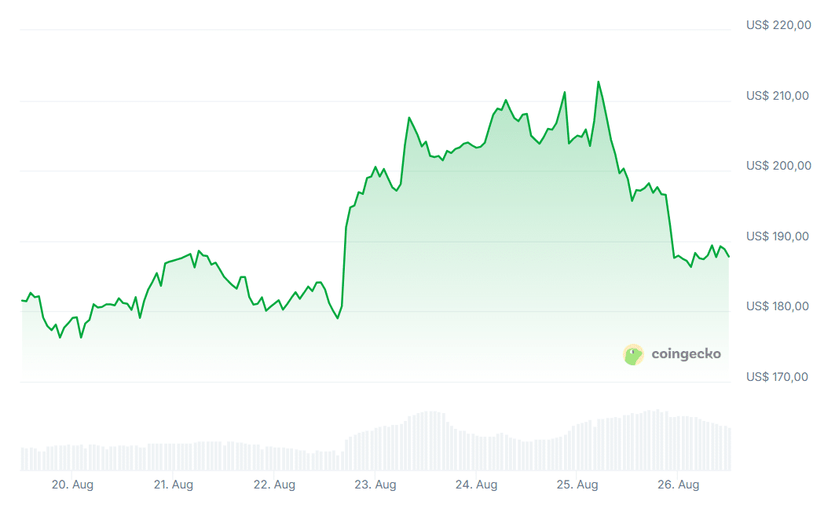Click the US$ 190,00 price axis label
Image resolution: width=824 pixels, height=505 pixels.
coord(777,236)
